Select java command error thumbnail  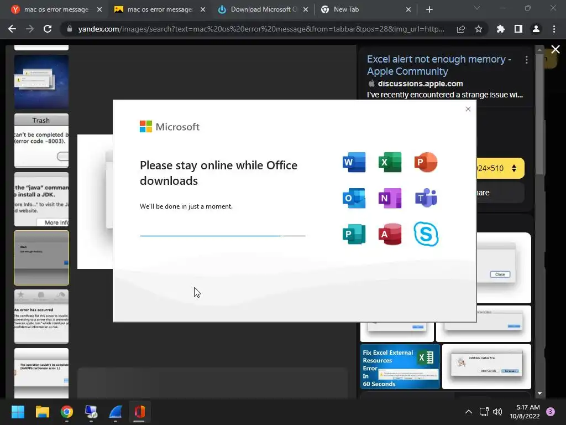pos(41,199)
